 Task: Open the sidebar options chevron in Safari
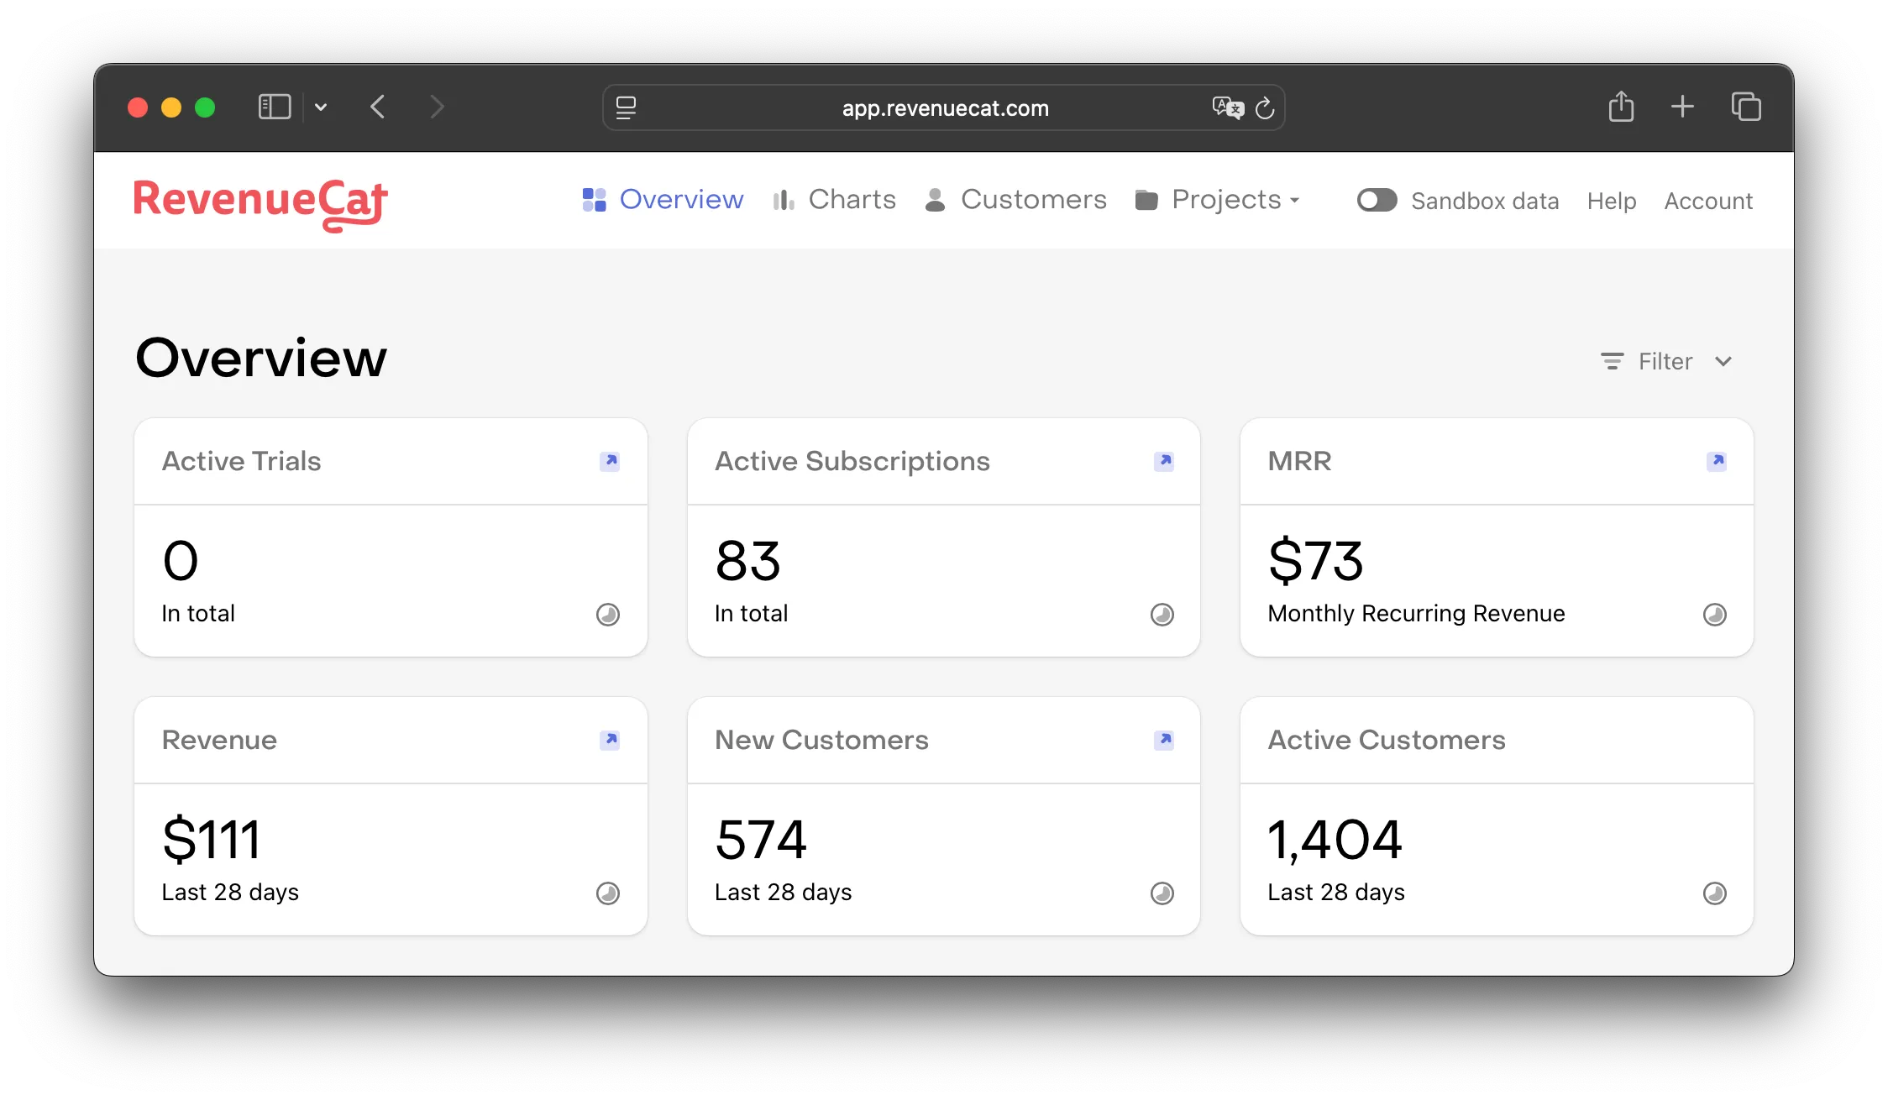[x=321, y=107]
